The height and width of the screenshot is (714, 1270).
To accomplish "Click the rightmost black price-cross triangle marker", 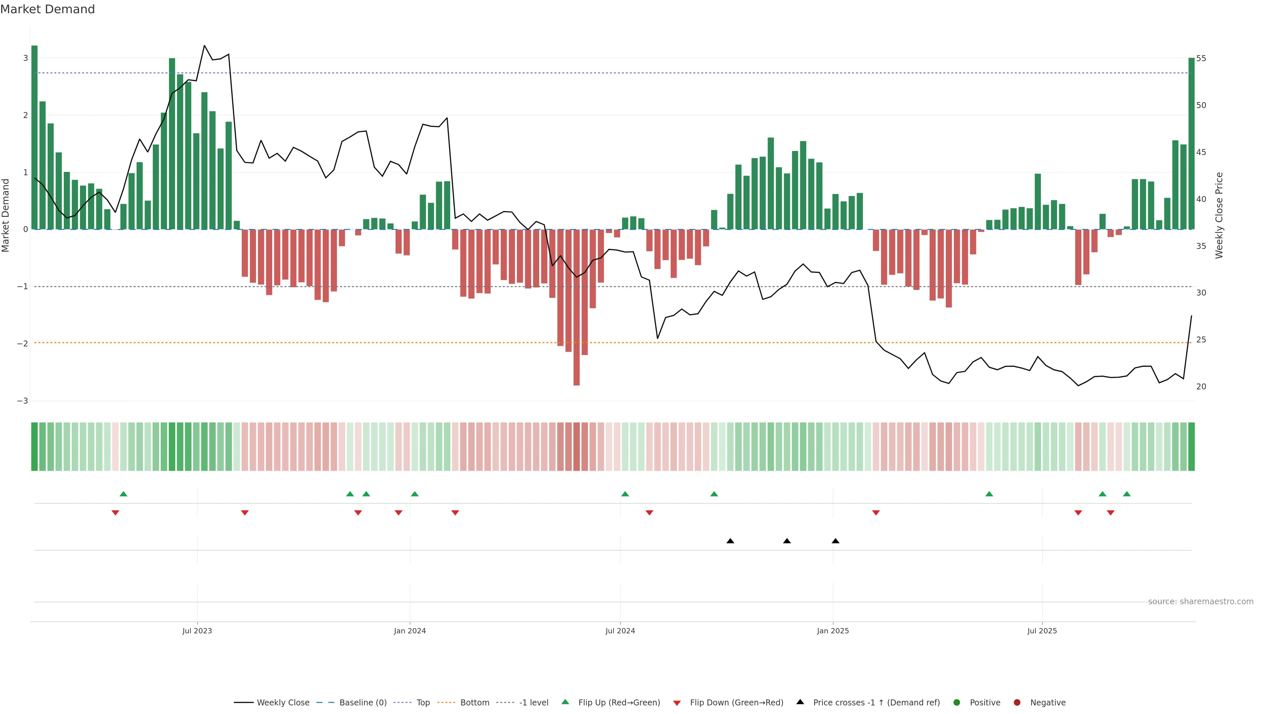I will point(835,541).
